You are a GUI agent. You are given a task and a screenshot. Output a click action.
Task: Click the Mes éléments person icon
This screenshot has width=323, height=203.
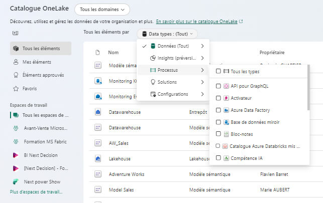tap(16, 62)
